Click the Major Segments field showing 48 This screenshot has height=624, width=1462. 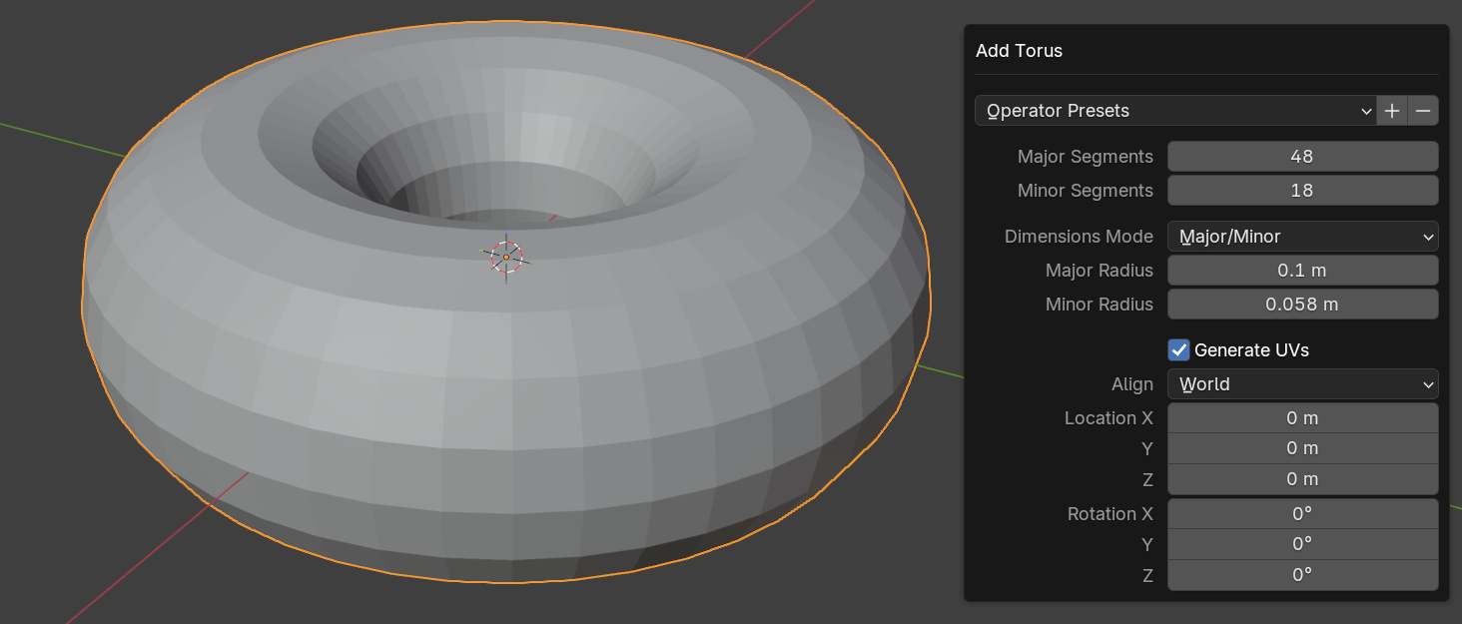click(1302, 157)
